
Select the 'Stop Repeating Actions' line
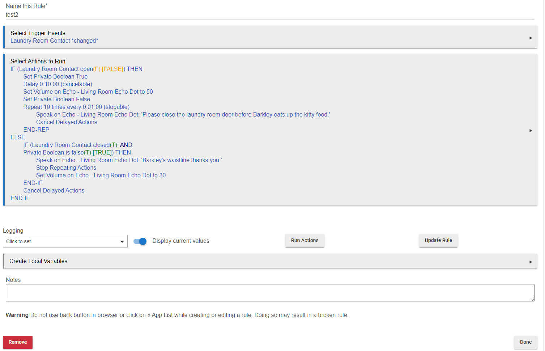[x=66, y=168]
